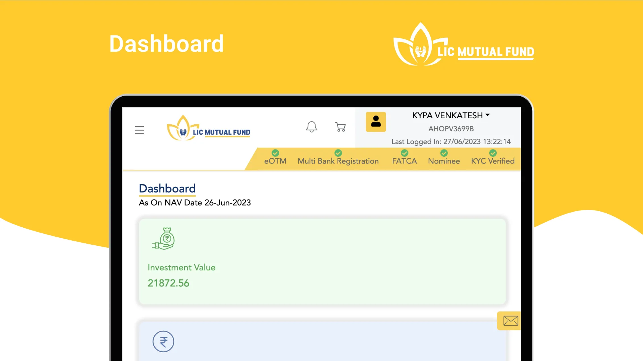This screenshot has height=361, width=643.
Task: Click the money bag investment icon
Action: [x=163, y=238]
